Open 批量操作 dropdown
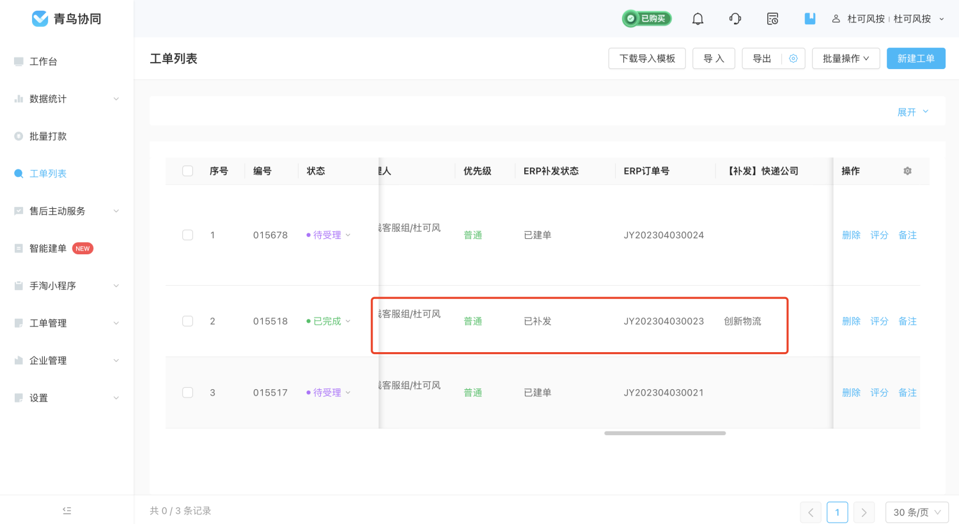Image resolution: width=959 pixels, height=524 pixels. click(846, 58)
